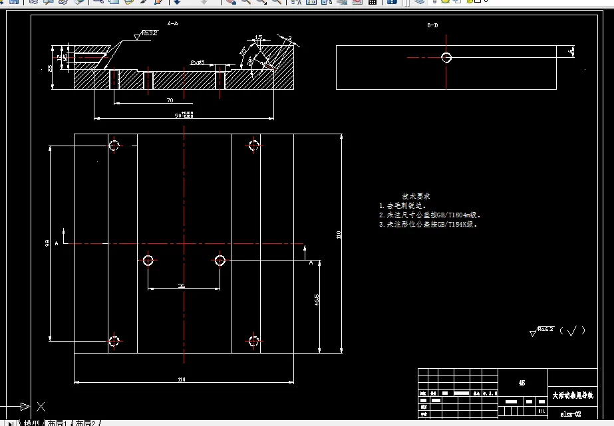This screenshot has width=614, height=426.
Task: Select drawing number ending -02 in title block
Action: coord(571,414)
